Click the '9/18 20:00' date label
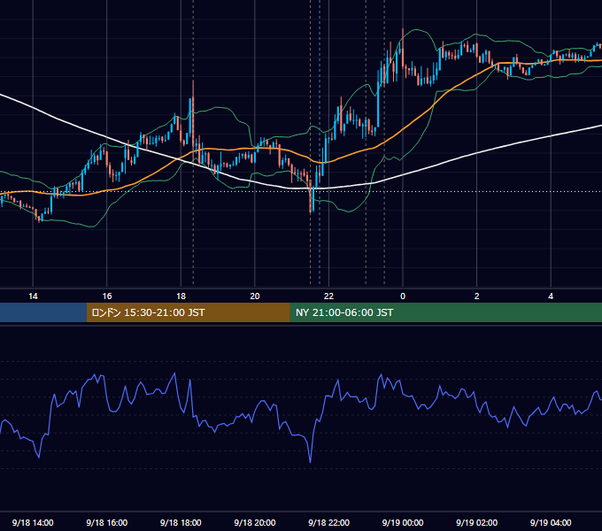Viewport: 602px width, 531px height. tap(255, 522)
